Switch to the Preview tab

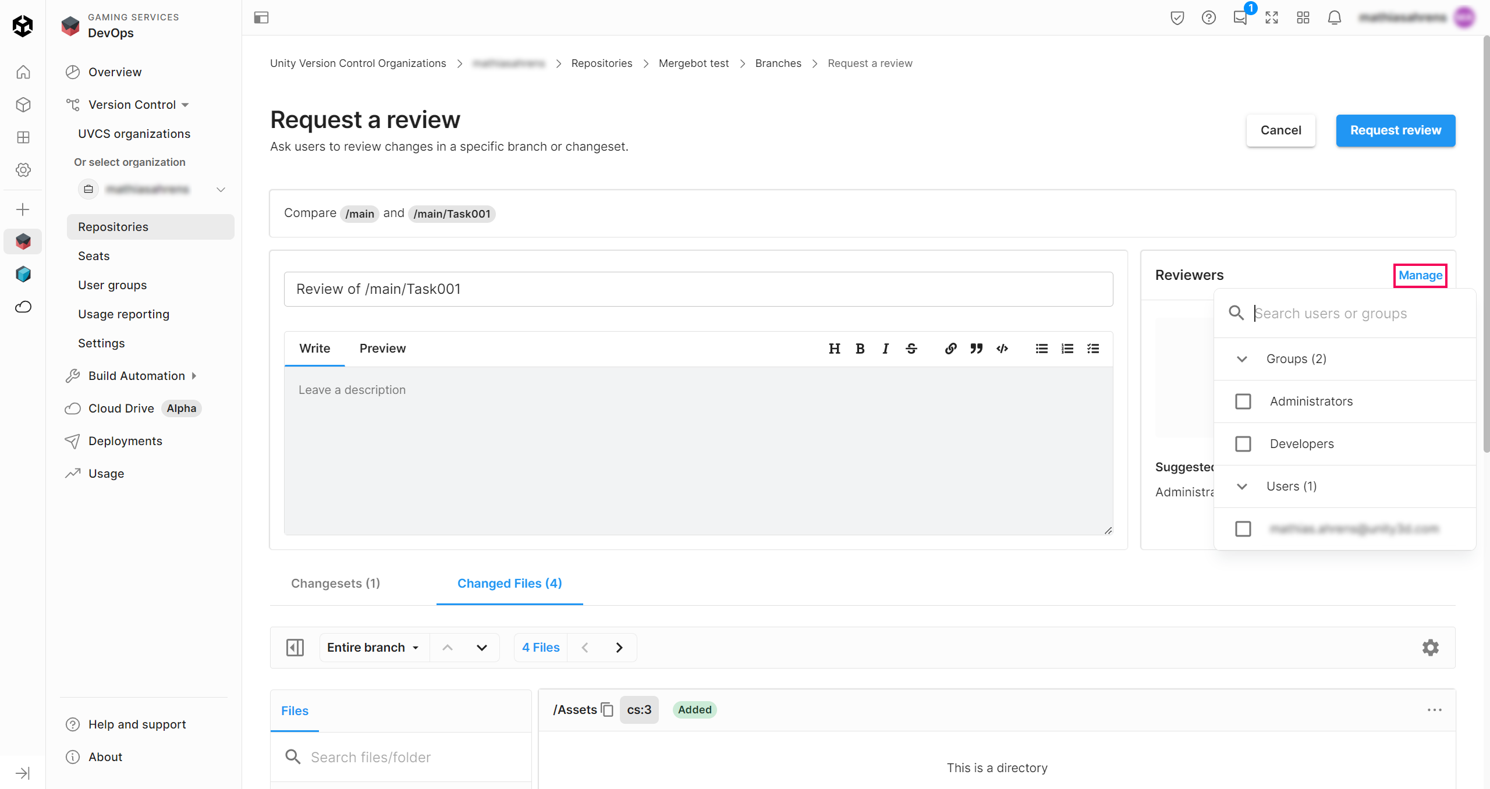pyautogui.click(x=382, y=349)
